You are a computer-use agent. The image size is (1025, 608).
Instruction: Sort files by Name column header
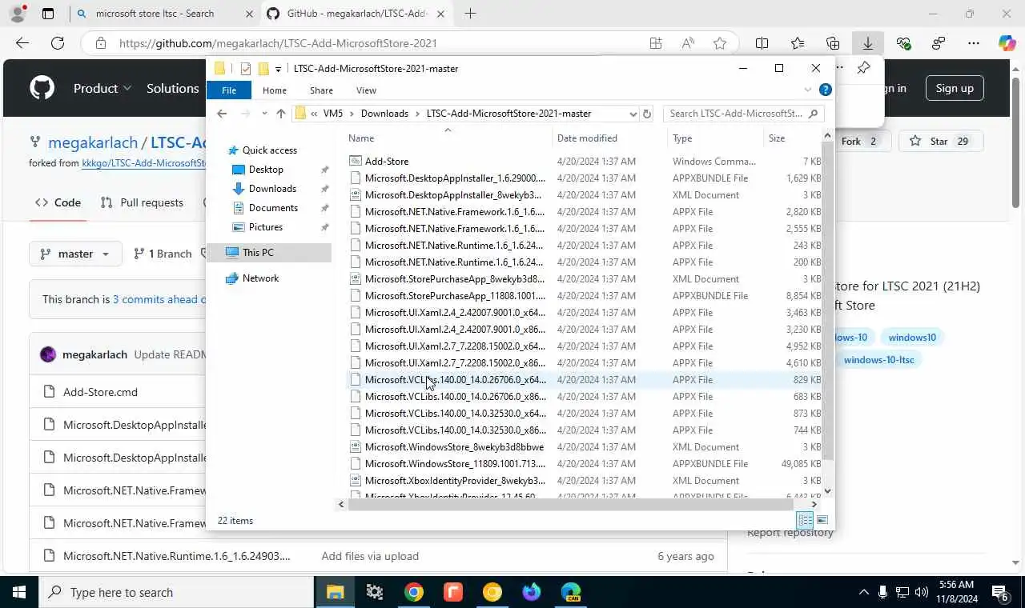(448, 138)
